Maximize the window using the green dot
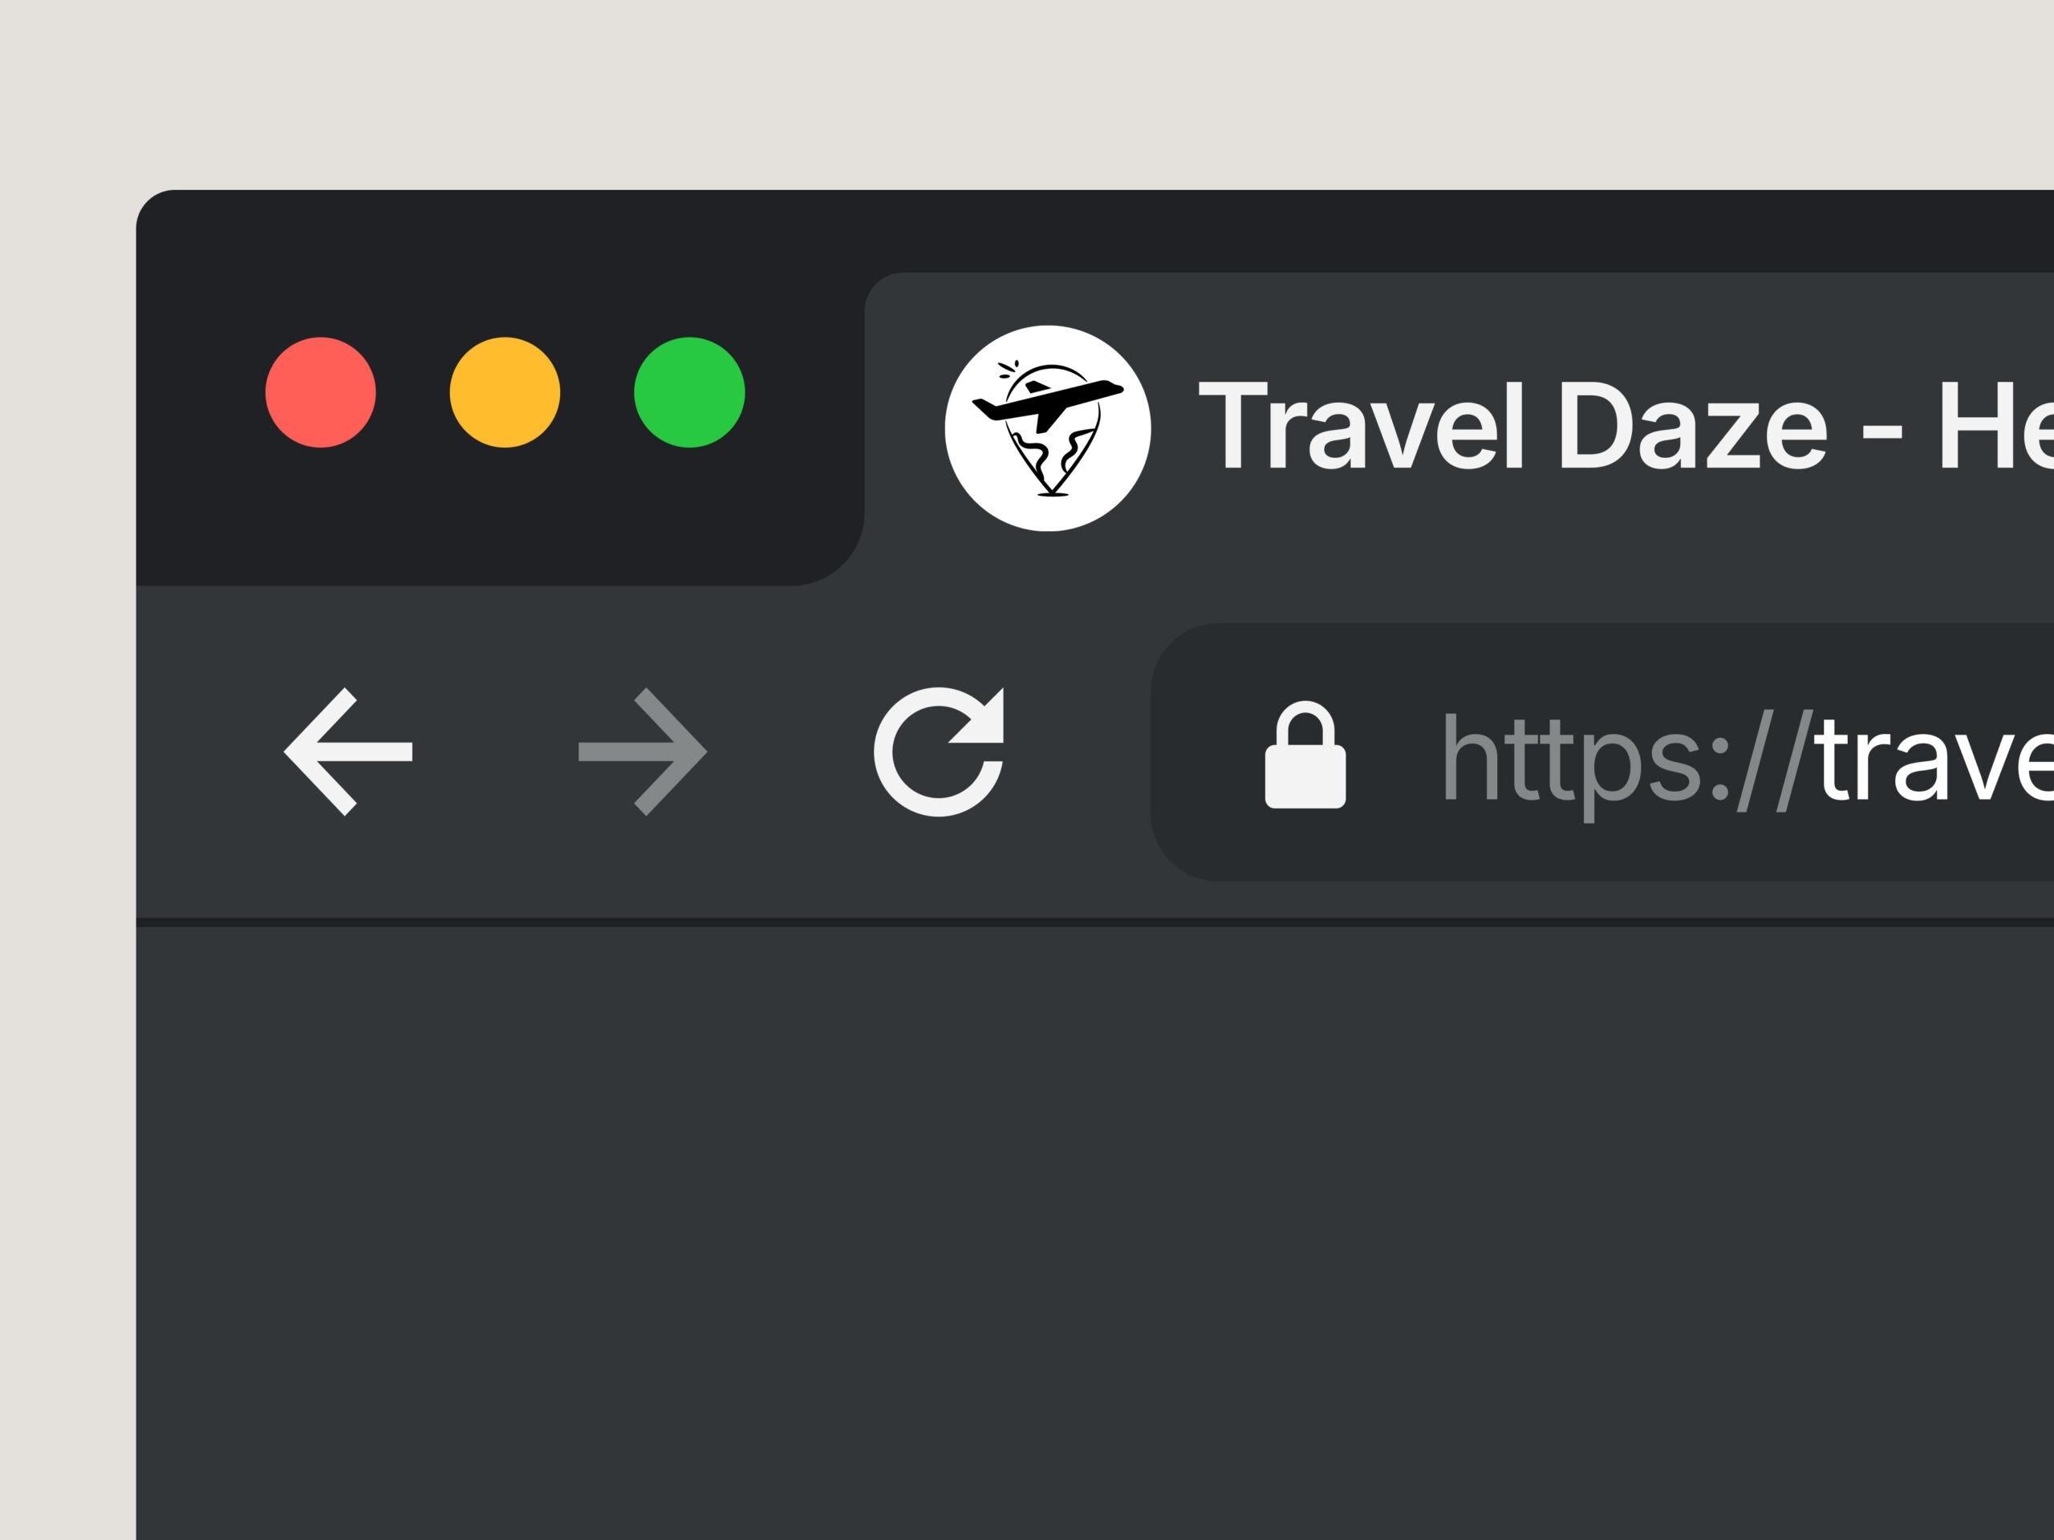The height and width of the screenshot is (1540, 2054). pos(689,393)
